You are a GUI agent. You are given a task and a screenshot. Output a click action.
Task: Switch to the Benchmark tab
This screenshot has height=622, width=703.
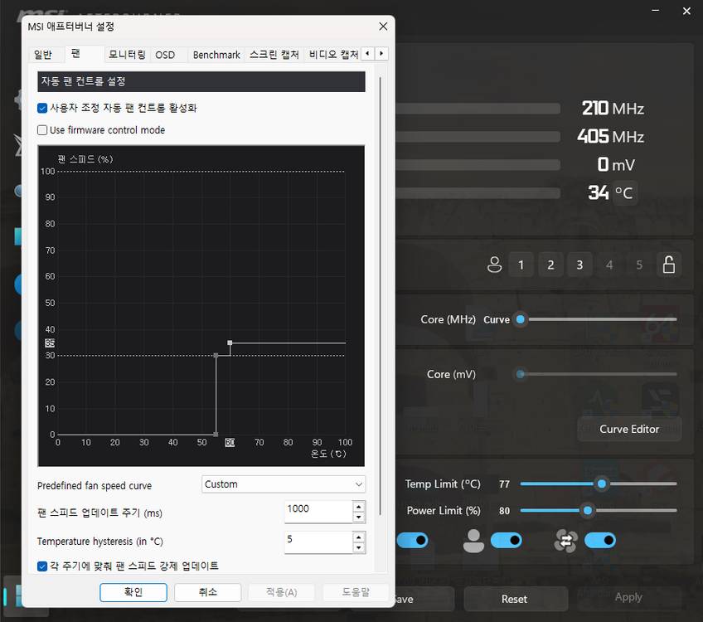point(216,54)
